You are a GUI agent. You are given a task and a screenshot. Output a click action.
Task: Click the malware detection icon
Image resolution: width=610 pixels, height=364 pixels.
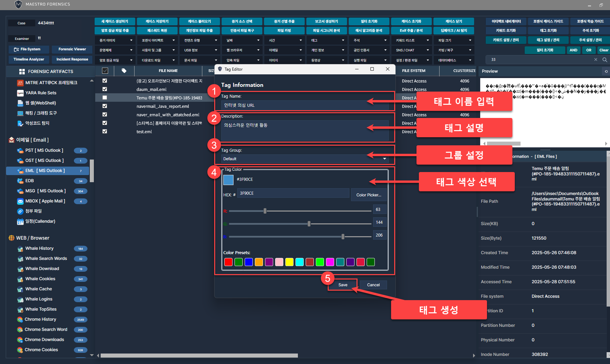tap(20, 123)
